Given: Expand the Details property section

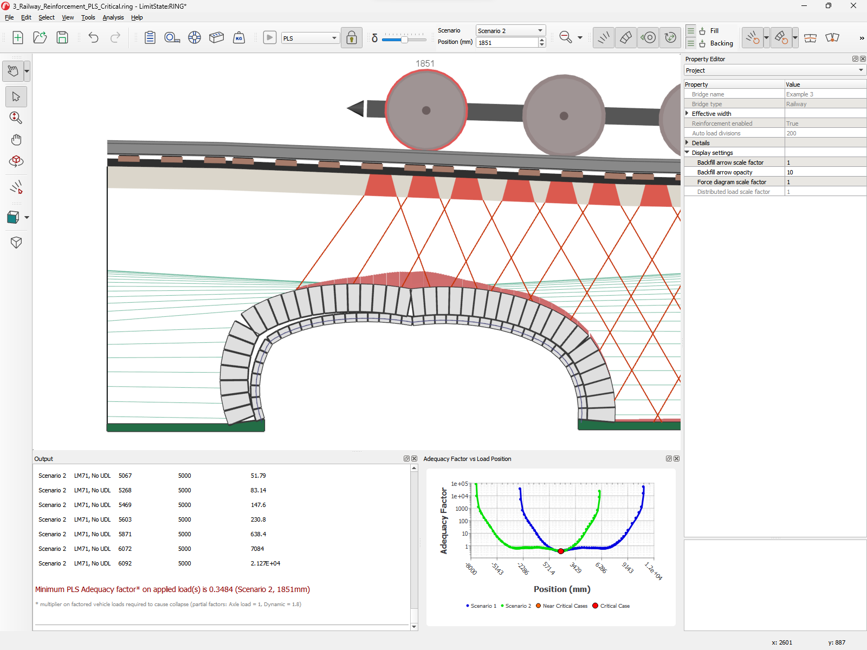Looking at the screenshot, I should pyautogui.click(x=687, y=142).
